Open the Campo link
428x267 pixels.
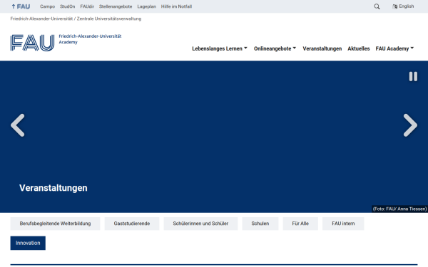point(48,6)
